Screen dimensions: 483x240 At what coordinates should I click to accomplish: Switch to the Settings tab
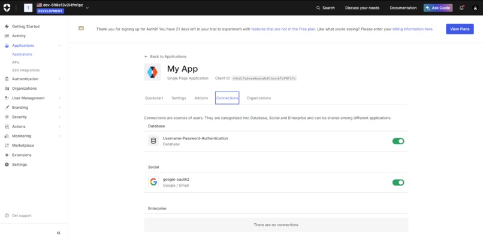point(179,98)
